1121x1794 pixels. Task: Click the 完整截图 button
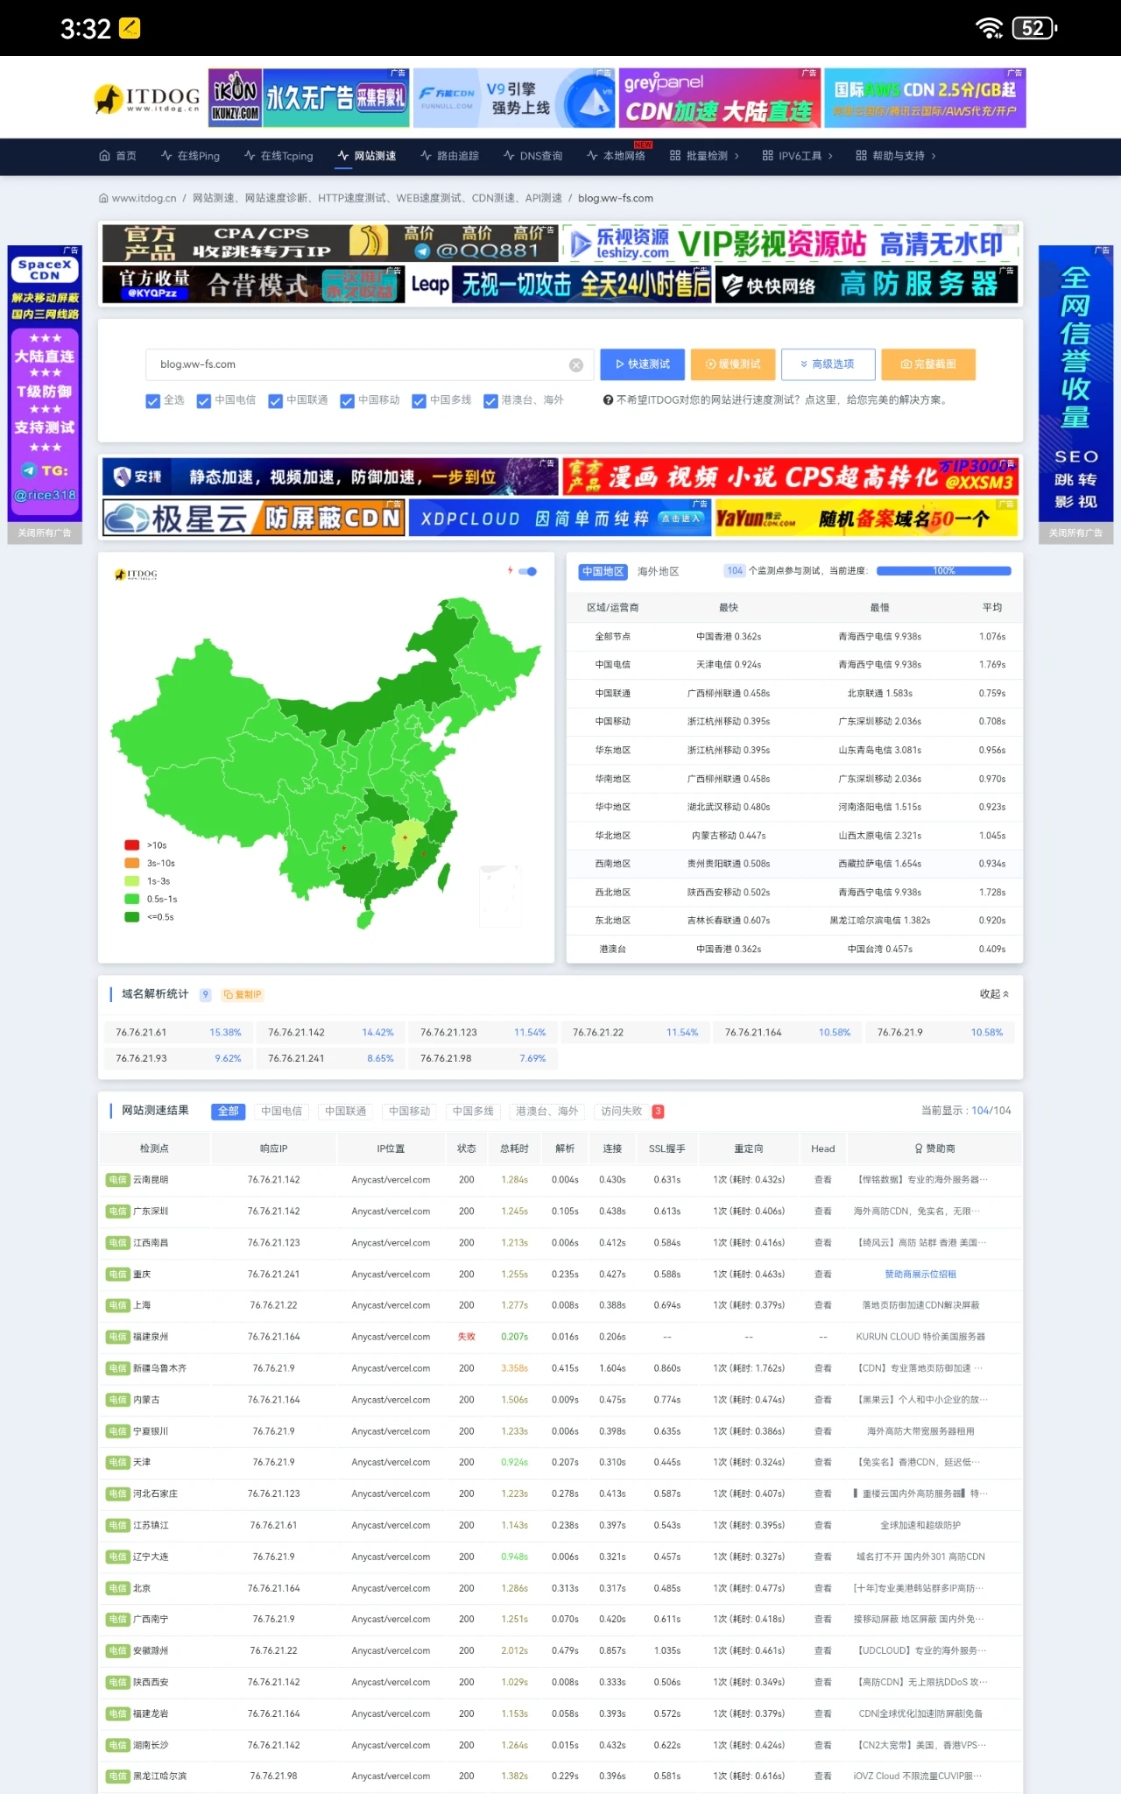click(x=927, y=364)
